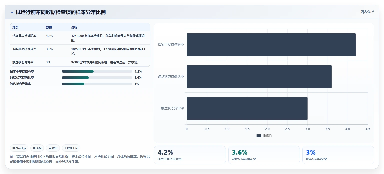The height and width of the screenshot is (174, 384).
Task: Click the 18/500 笔样本需核对 description
Action: point(108,51)
